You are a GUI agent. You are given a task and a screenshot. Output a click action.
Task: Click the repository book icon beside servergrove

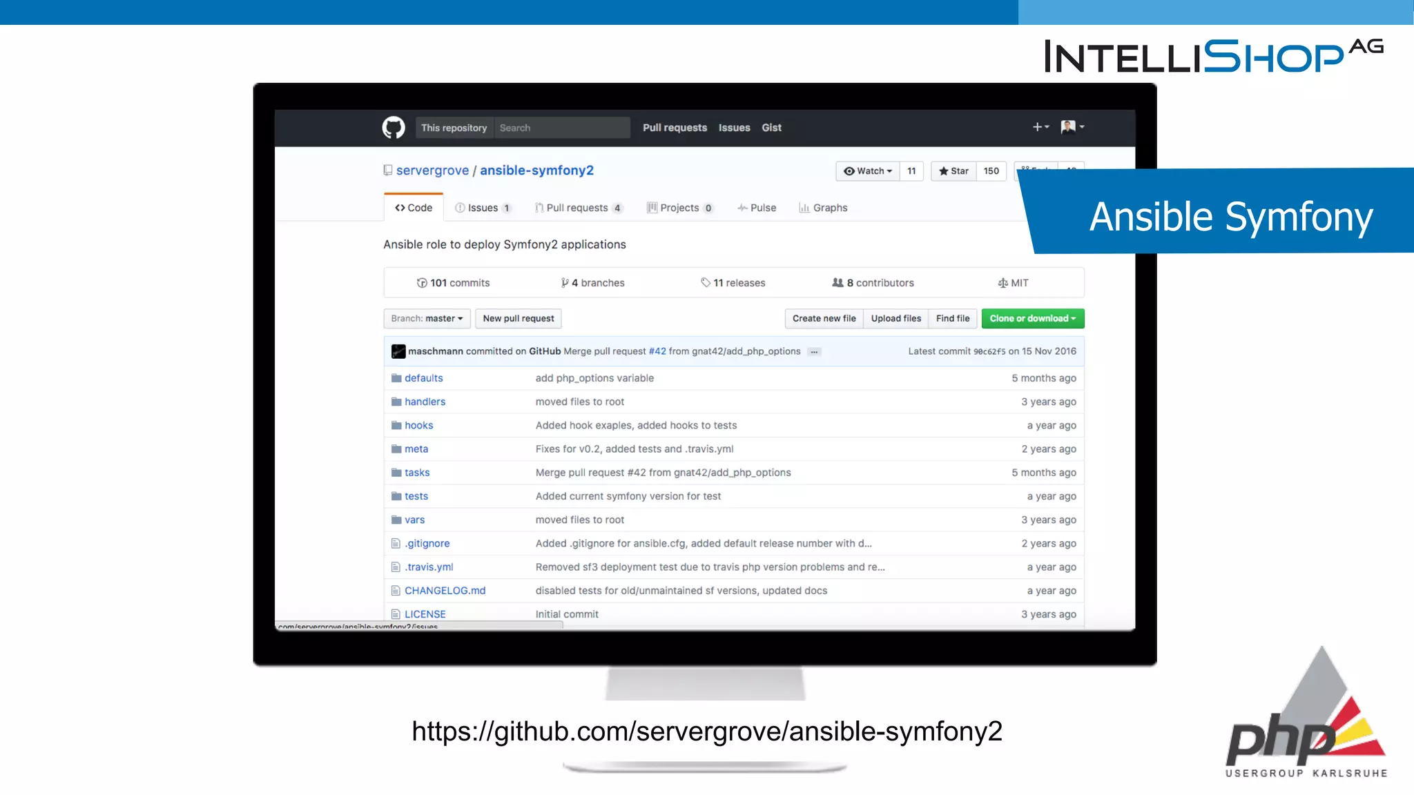click(388, 170)
